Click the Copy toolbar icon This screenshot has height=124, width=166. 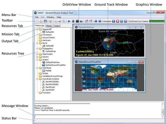click(x=56, y=21)
